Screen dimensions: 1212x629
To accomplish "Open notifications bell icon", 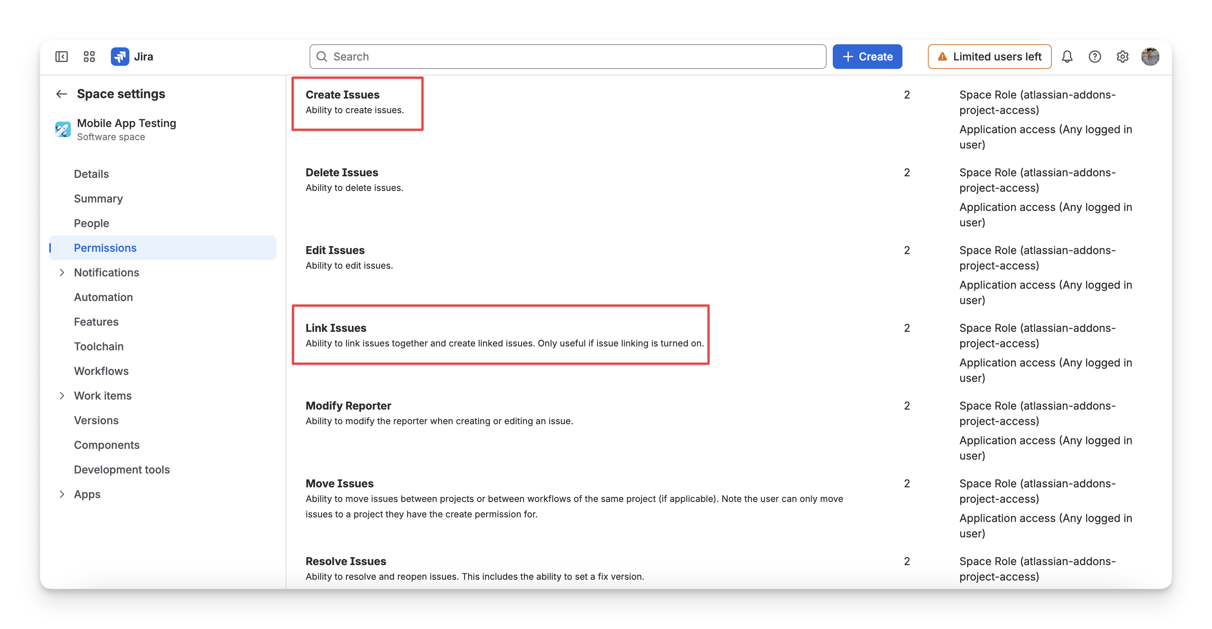I will click(1066, 57).
